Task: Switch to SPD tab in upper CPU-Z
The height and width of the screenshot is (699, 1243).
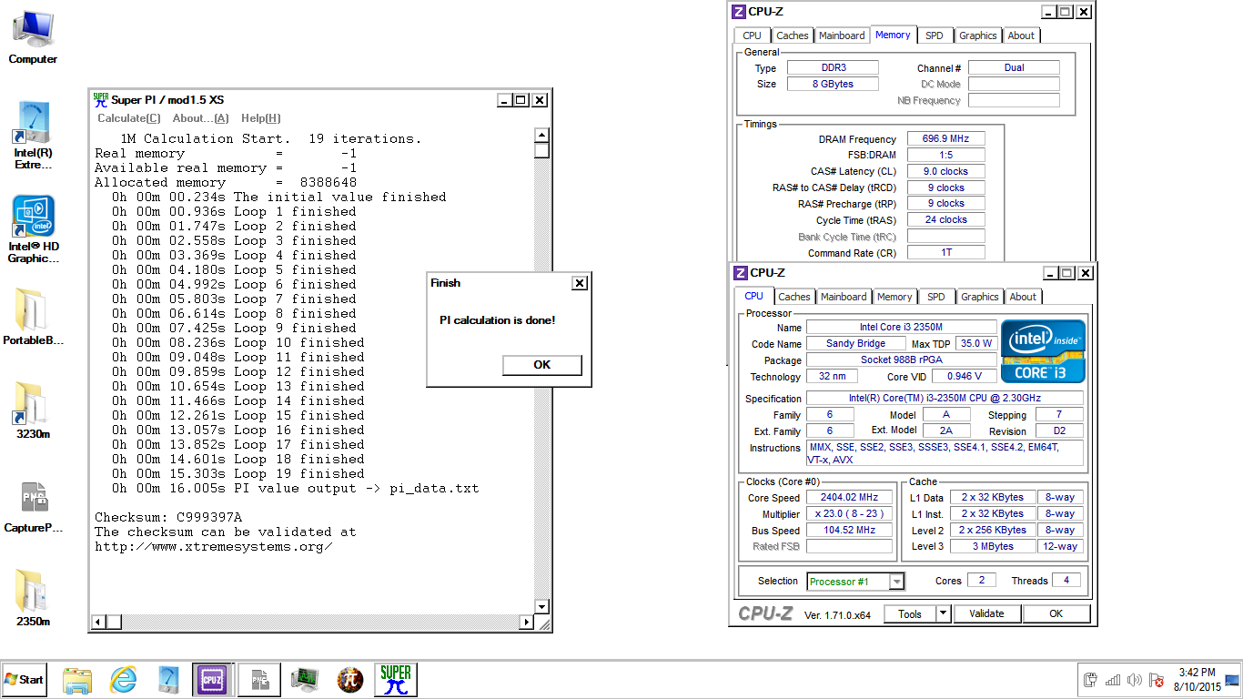Action: point(935,35)
